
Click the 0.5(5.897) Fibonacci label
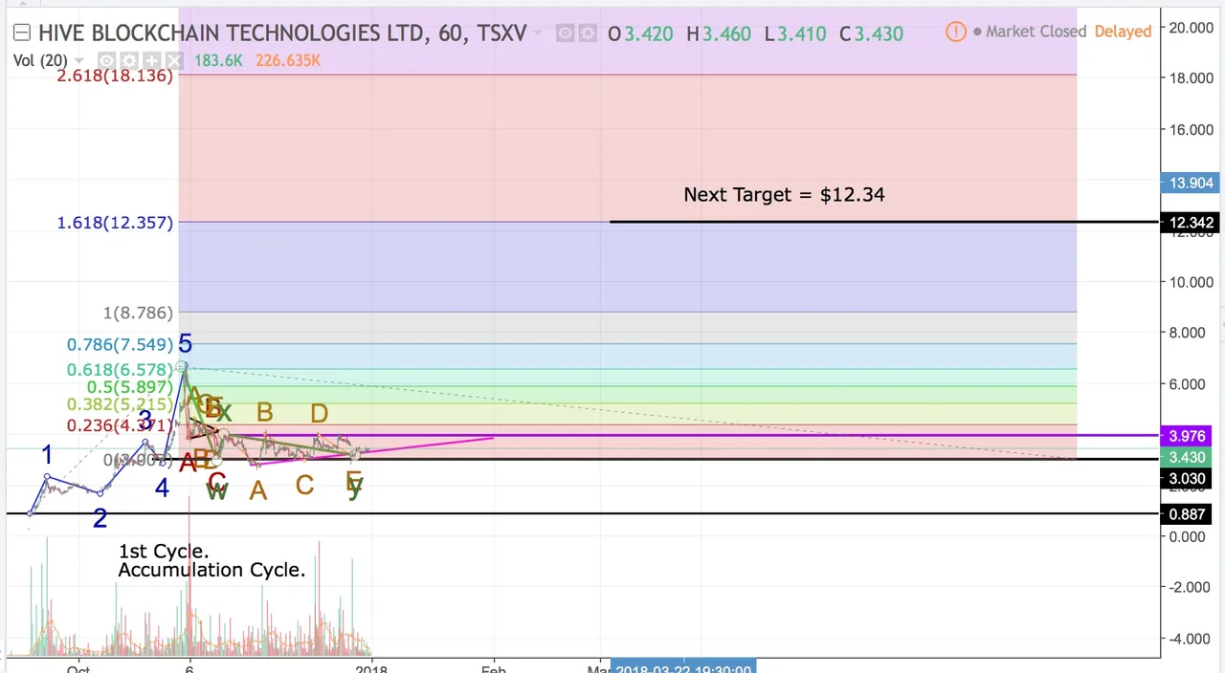coord(130,387)
